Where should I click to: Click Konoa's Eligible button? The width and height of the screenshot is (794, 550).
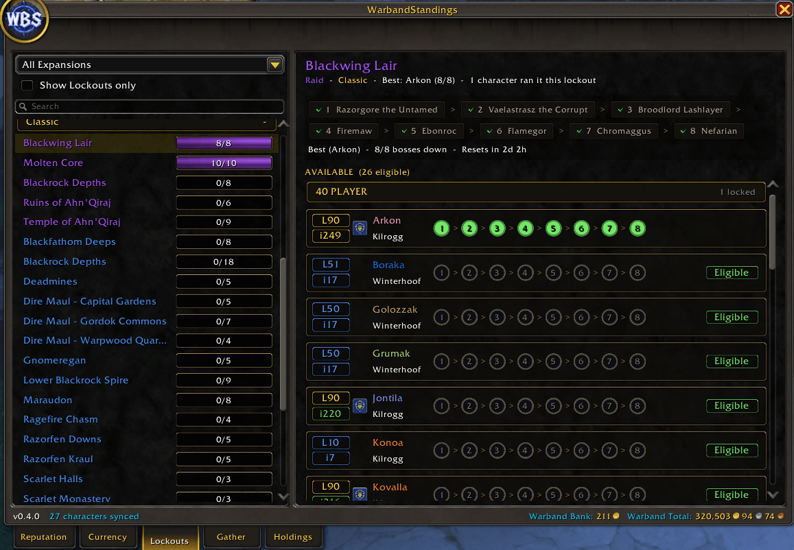(732, 450)
